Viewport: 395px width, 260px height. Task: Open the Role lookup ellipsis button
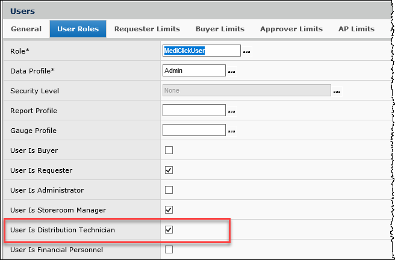point(247,52)
